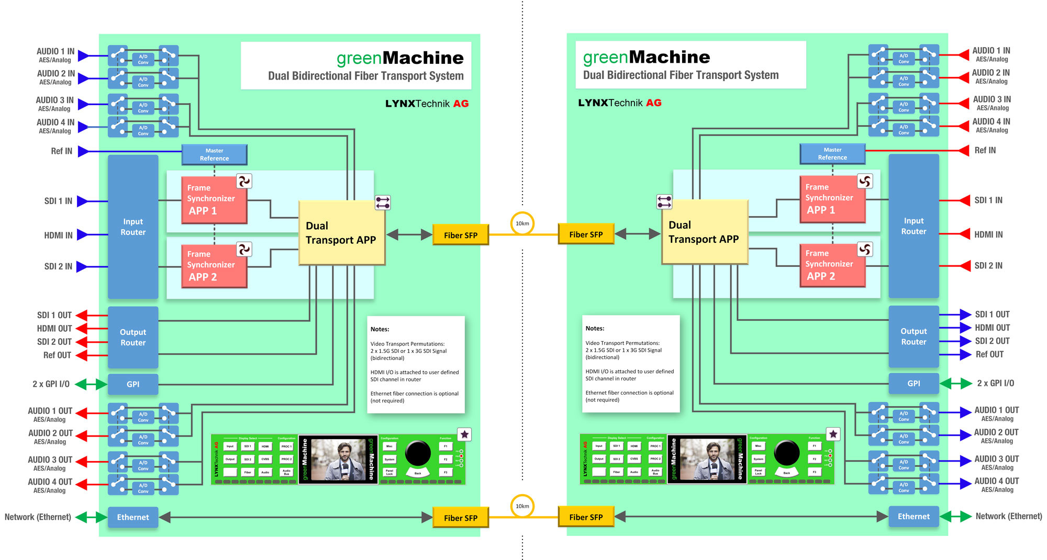
Task: Click the reporter video preview on left panel display
Action: [339, 459]
